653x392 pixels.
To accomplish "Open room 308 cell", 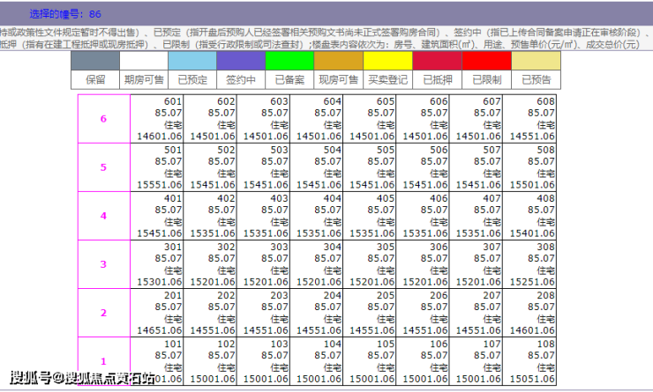I will [x=529, y=264].
